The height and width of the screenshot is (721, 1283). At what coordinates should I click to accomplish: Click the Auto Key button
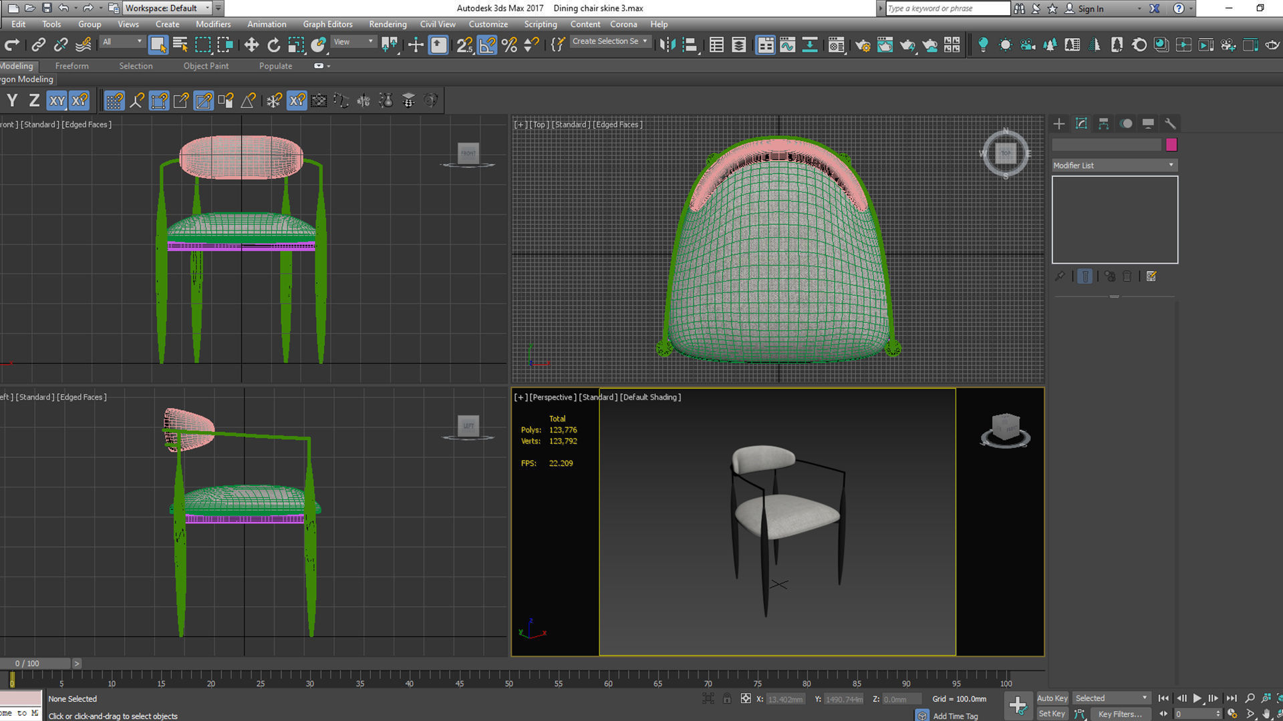(x=1052, y=698)
